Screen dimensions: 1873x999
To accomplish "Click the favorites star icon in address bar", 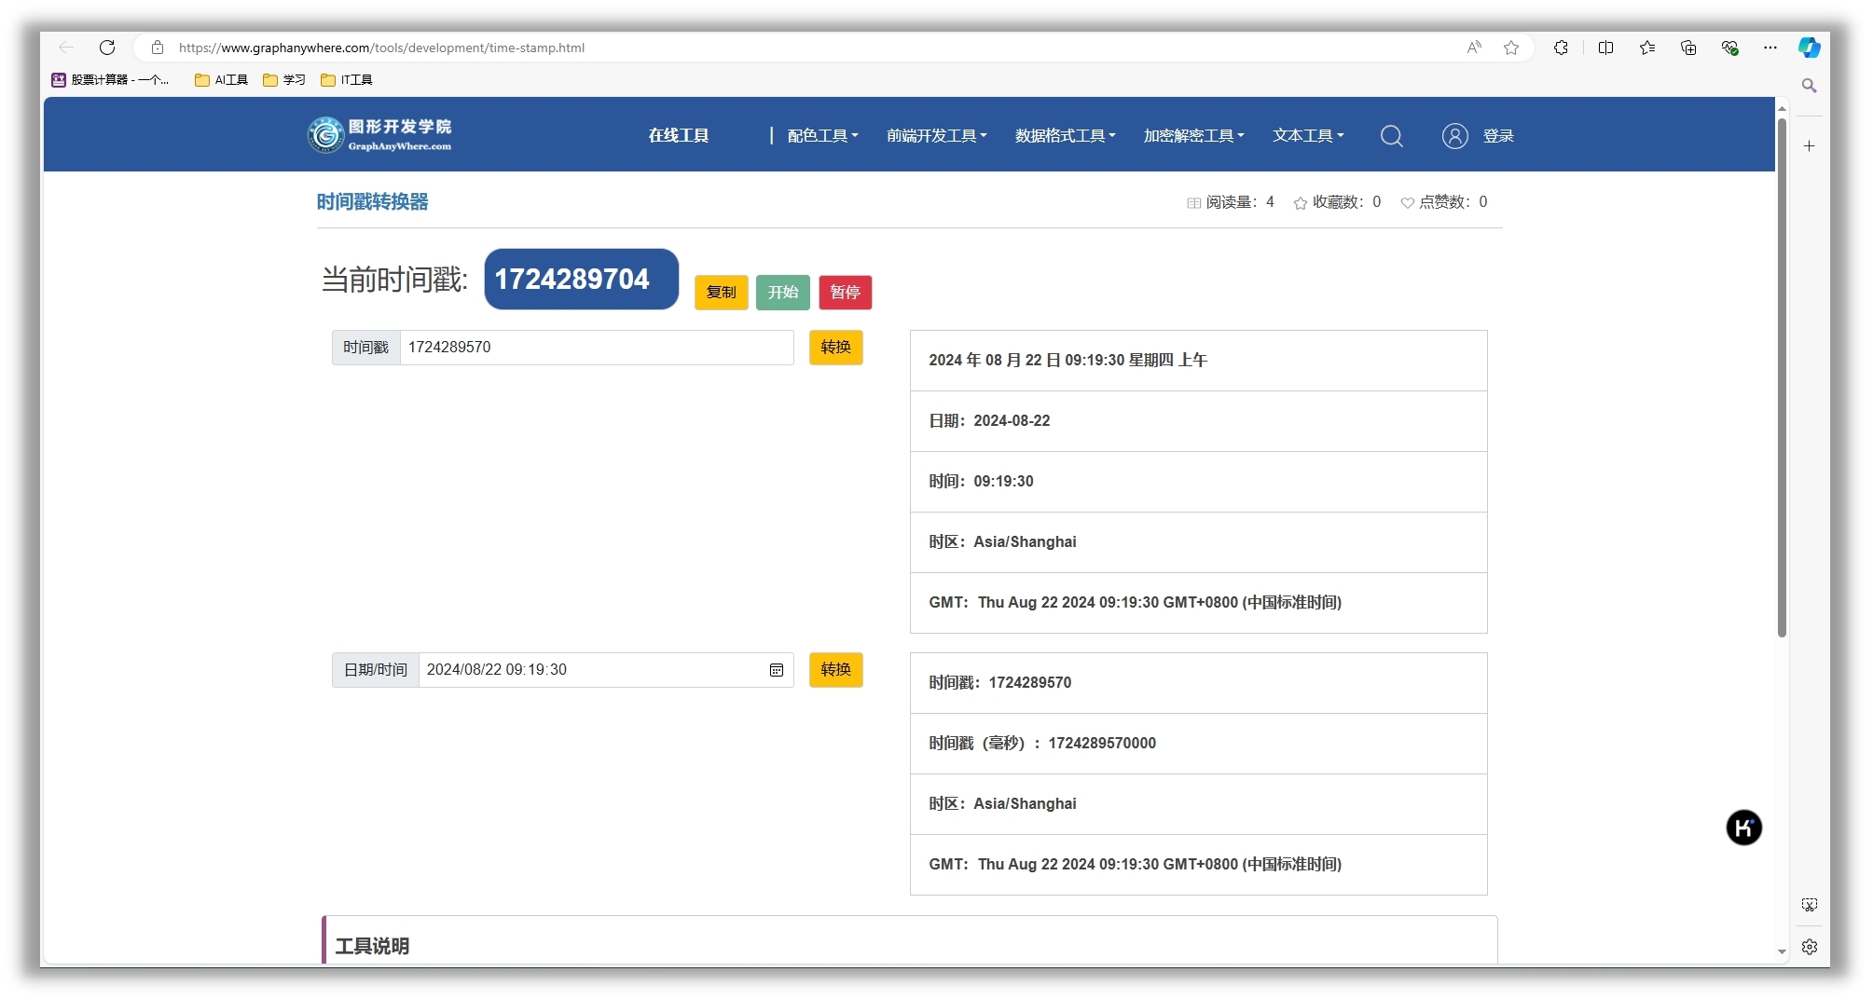I will [x=1510, y=48].
